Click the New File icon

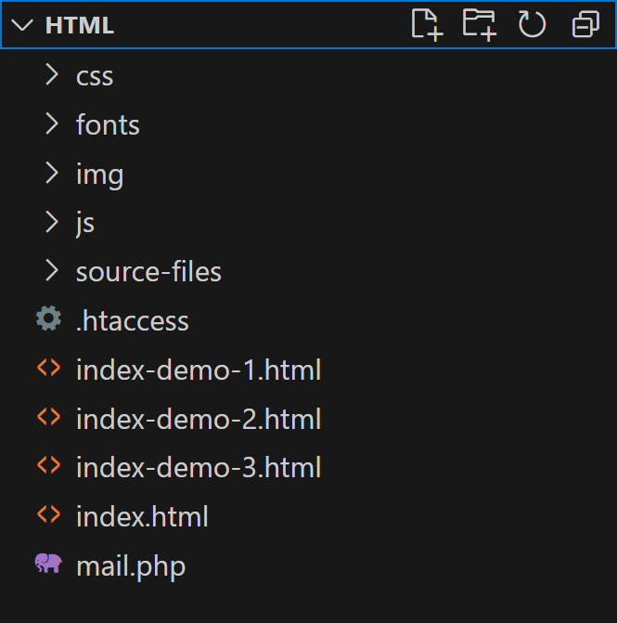tap(427, 25)
